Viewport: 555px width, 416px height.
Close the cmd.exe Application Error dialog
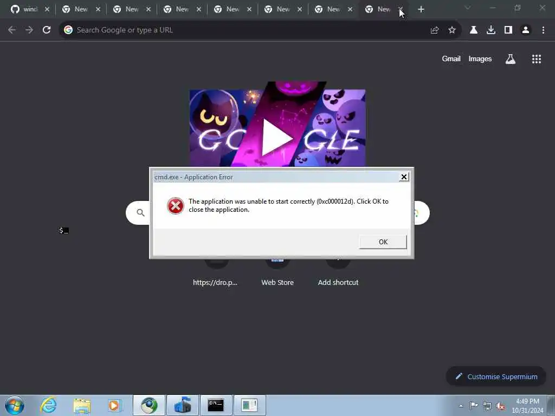click(x=404, y=177)
